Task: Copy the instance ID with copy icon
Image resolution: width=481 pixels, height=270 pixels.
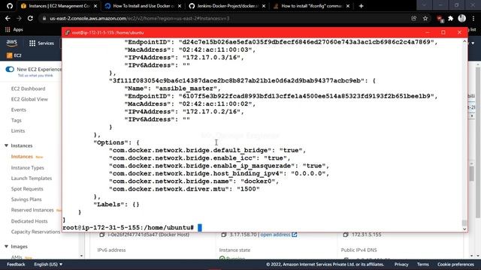Action: click(x=102, y=235)
